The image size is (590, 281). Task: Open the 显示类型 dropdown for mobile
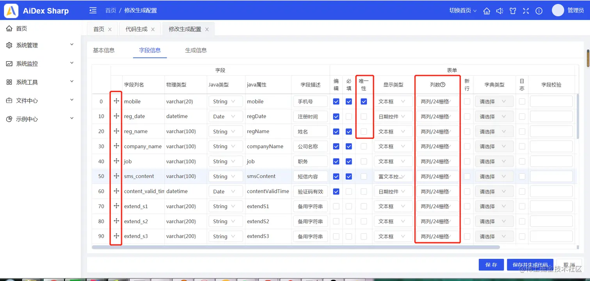point(393,101)
